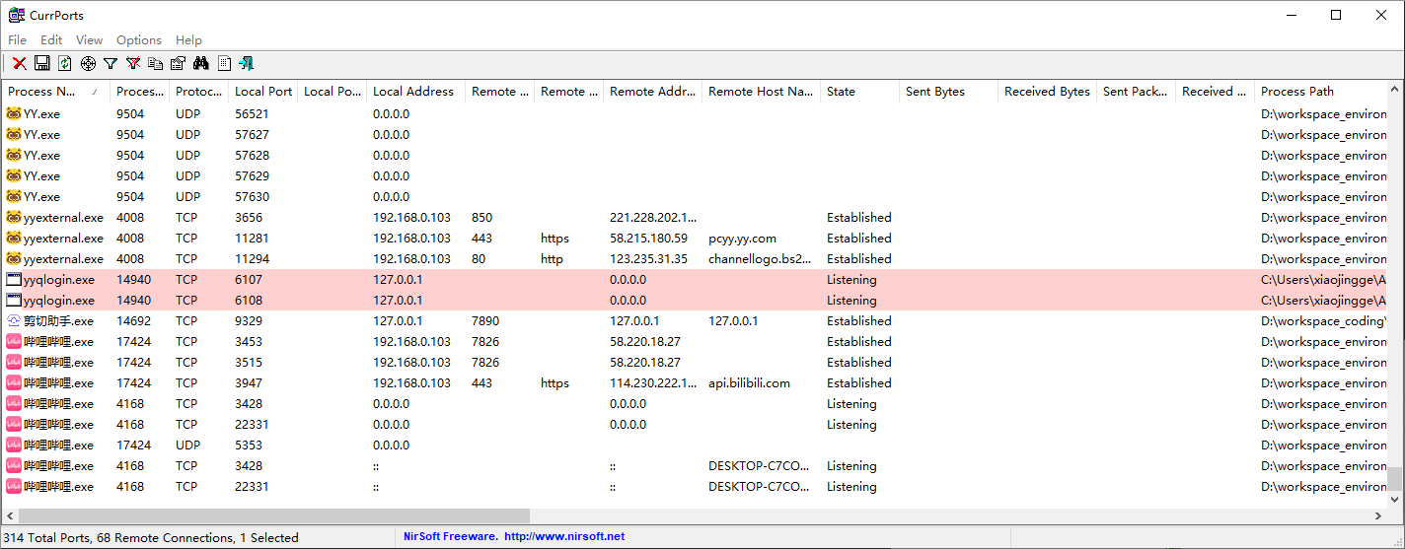Click 哔哩哔哩.exe icon in port 3453 row
Screen dimensions: 1405x549
[x=14, y=341]
